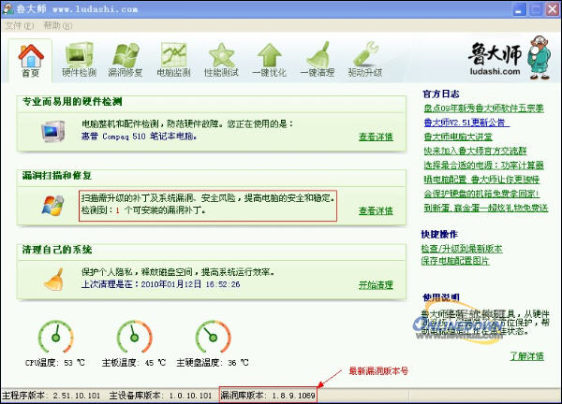Open 鲁大师V2.51更新公告 link
Image resolution: width=562 pixels, height=404 pixels.
click(466, 123)
